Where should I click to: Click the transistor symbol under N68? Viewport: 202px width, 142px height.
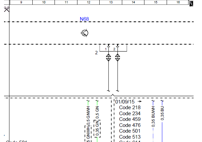point(85,33)
